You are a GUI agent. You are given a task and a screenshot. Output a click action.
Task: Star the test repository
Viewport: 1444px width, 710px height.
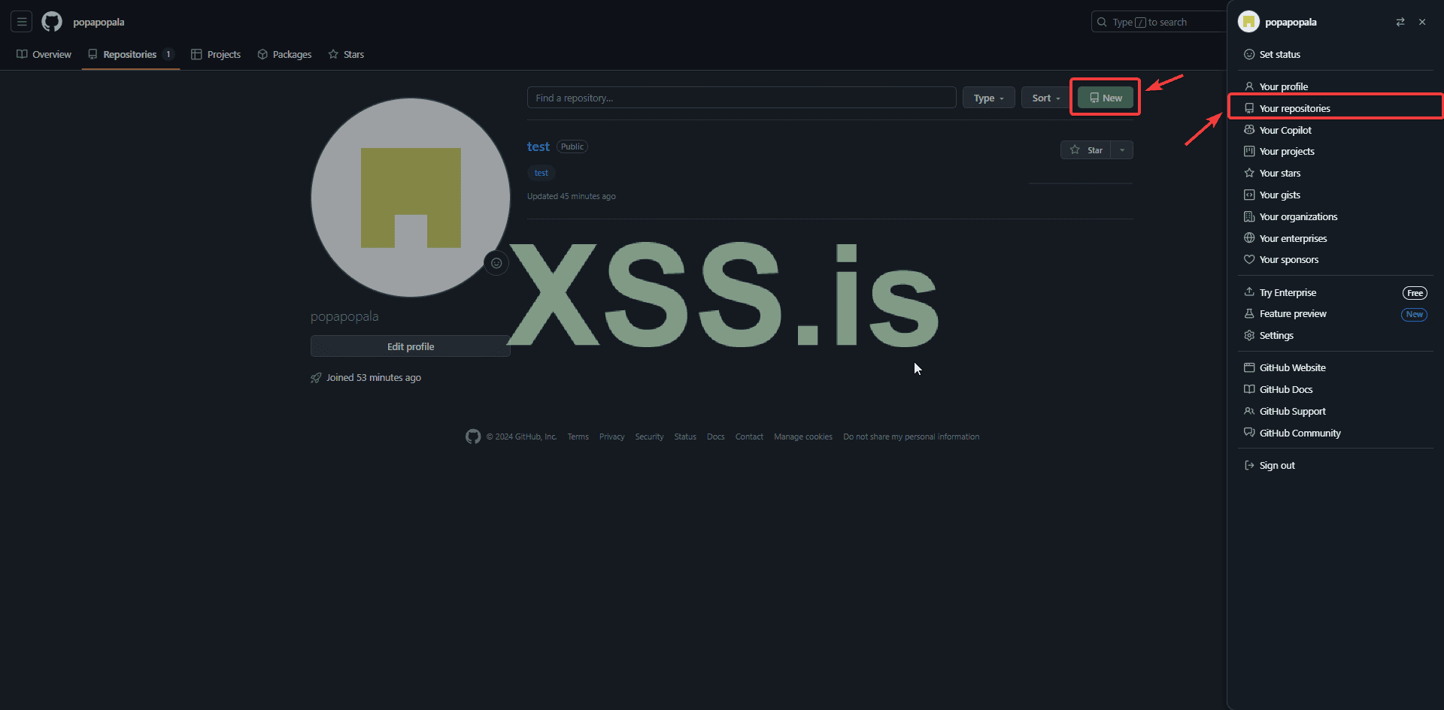(x=1086, y=150)
